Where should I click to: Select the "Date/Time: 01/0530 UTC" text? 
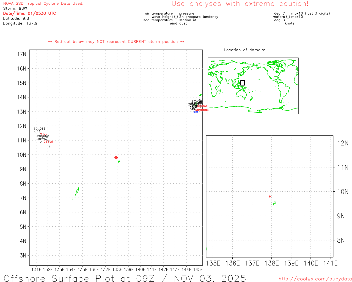click(29, 13)
